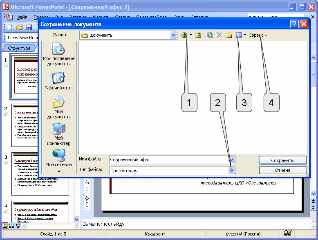Click the PowerPoint document icon in menu bar
The image size is (318, 240).
point(9,17)
